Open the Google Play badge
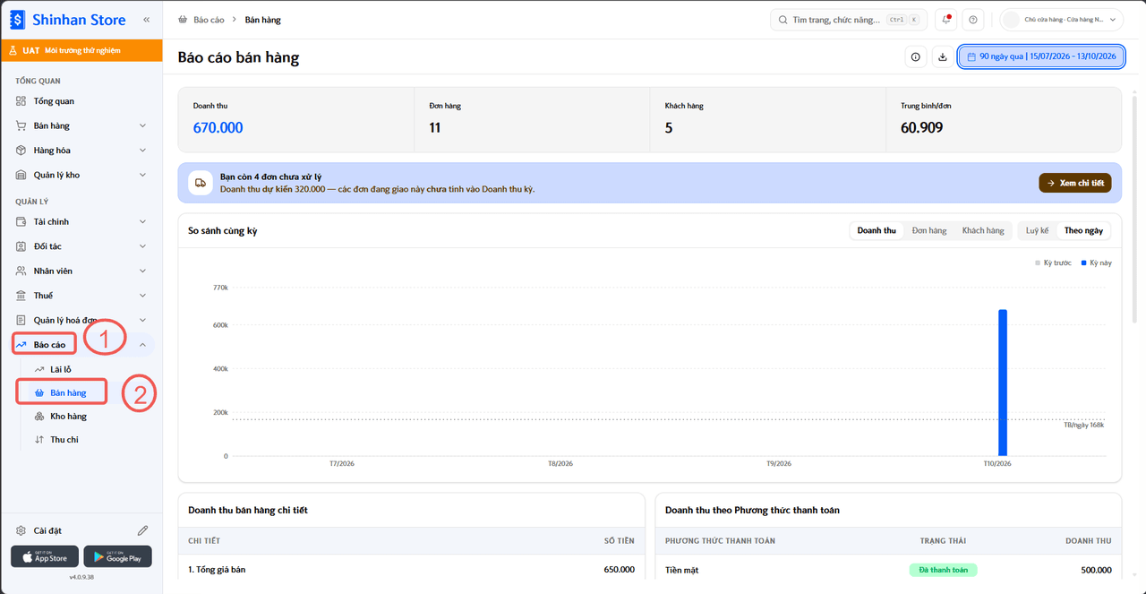1146x594 pixels. point(117,556)
